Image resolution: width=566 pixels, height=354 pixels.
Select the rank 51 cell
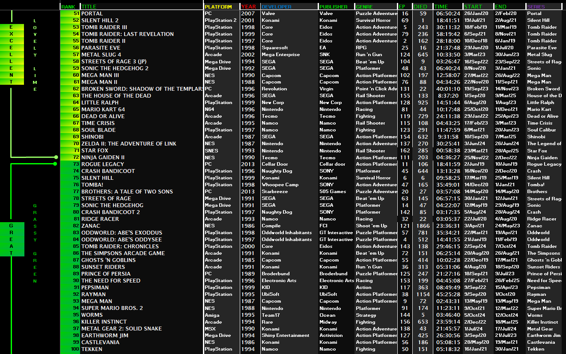(x=70, y=13)
